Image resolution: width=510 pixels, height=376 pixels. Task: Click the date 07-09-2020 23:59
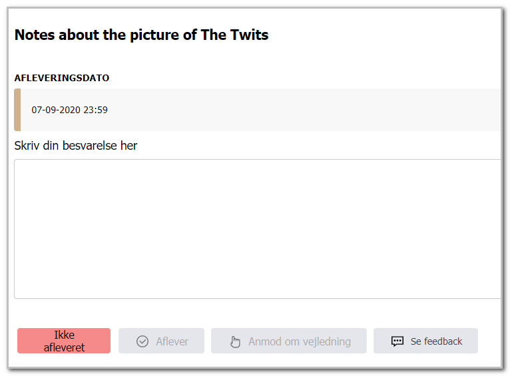tap(69, 110)
